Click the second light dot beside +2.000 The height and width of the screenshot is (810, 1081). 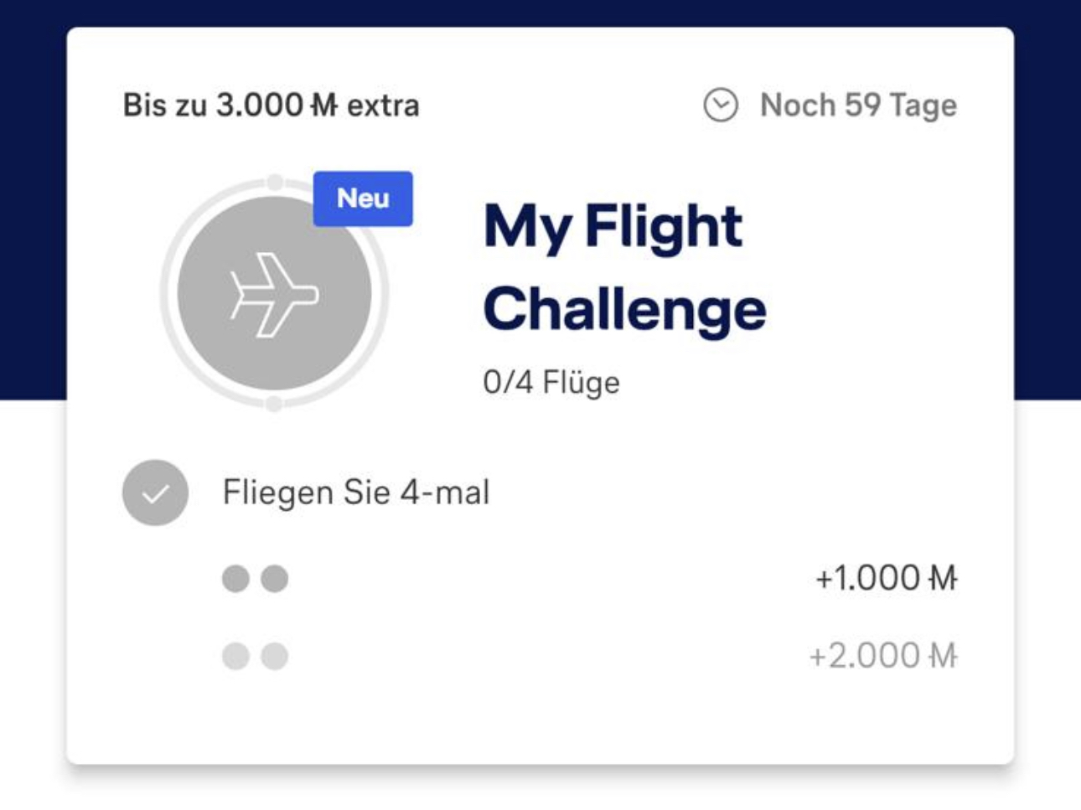coord(275,656)
